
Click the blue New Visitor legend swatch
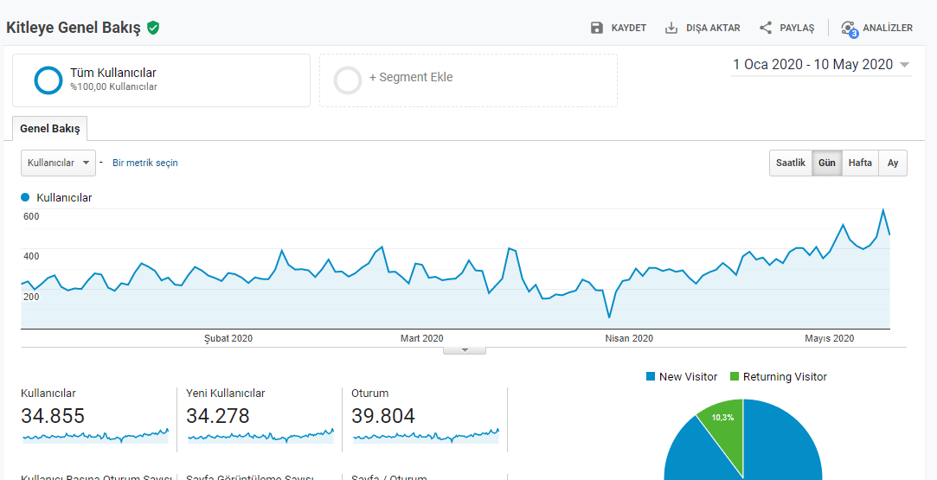(651, 377)
